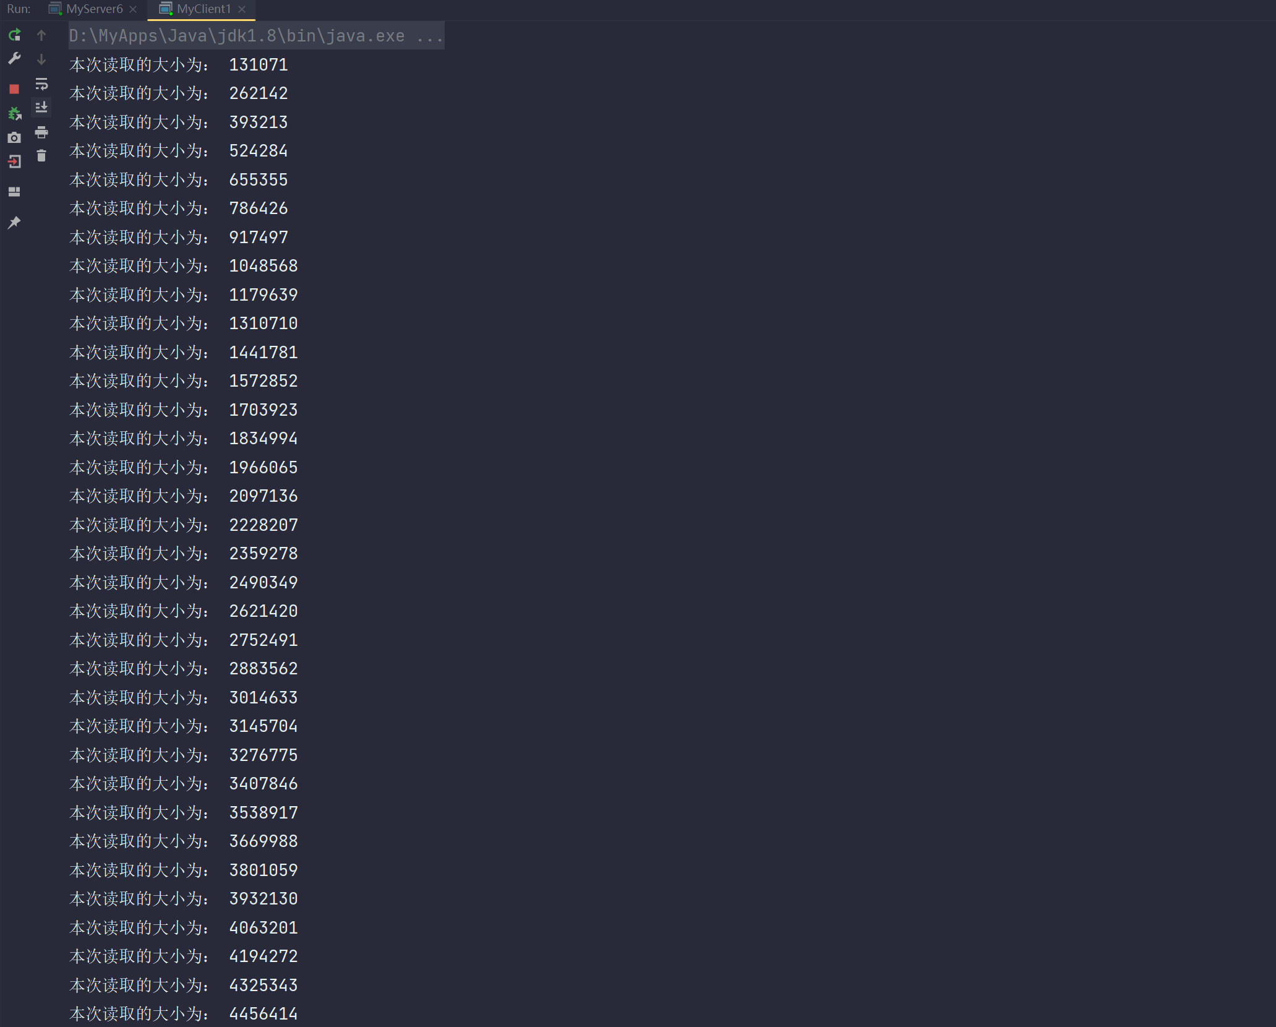
Task: Click the value 786426
Action: 259,208
